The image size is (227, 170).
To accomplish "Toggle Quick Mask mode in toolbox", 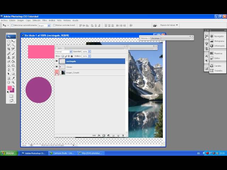I will point(11,96).
